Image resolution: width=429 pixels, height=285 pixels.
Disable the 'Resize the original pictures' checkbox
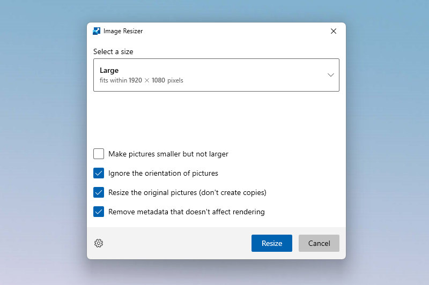coord(99,192)
